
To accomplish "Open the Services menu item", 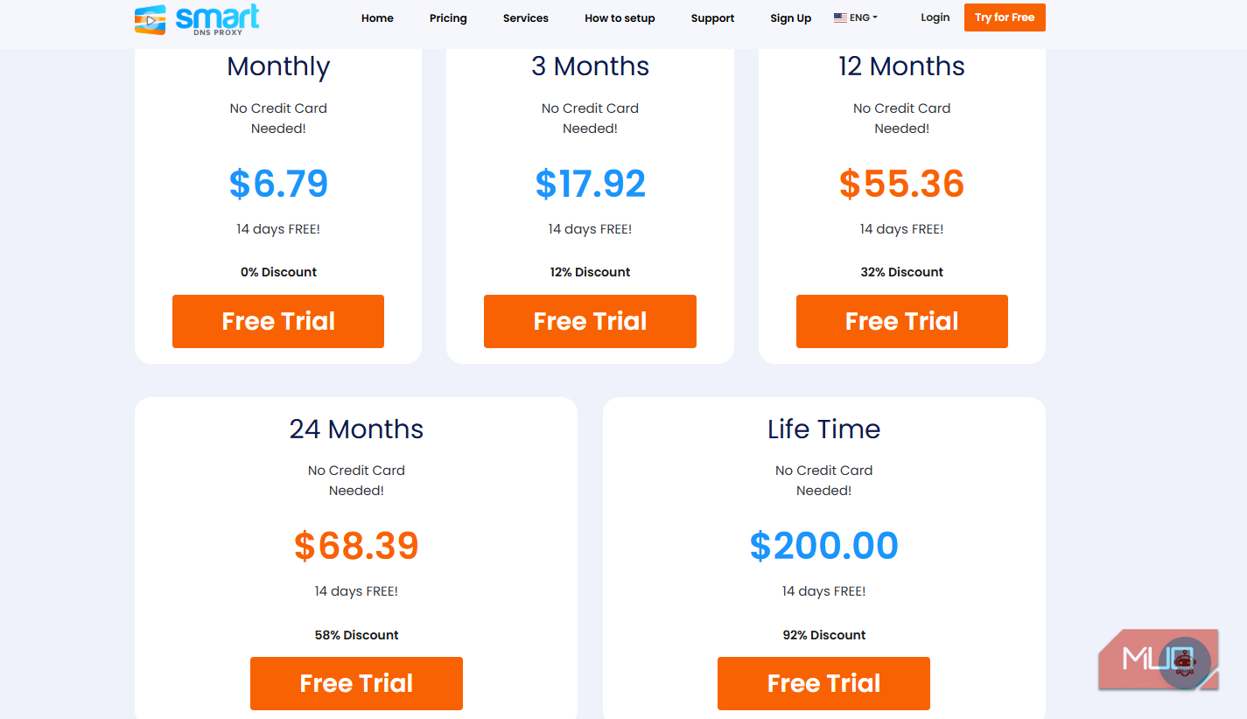I will tap(526, 18).
